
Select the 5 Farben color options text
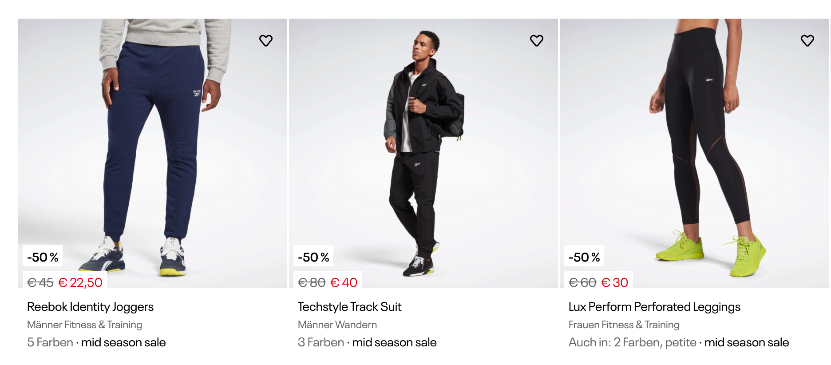(50, 342)
